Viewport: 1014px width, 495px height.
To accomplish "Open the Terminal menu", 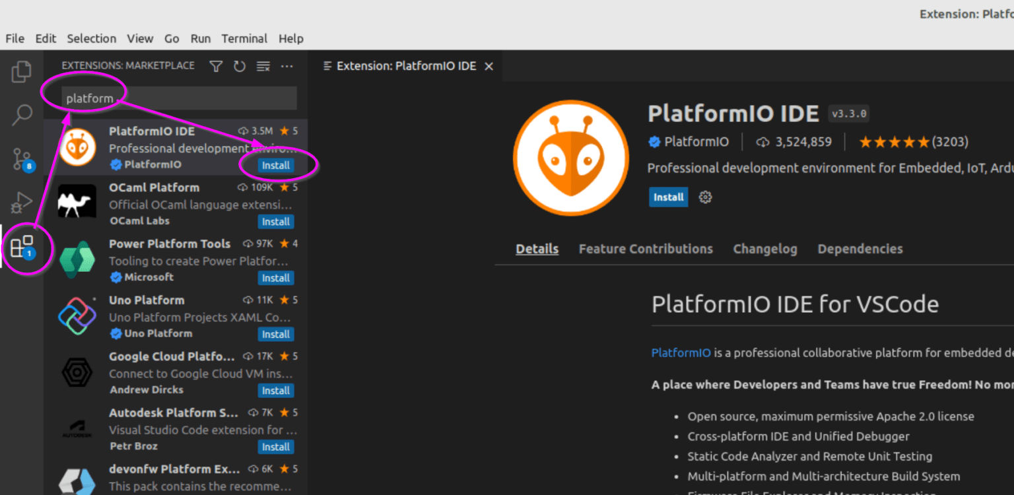I will [244, 38].
